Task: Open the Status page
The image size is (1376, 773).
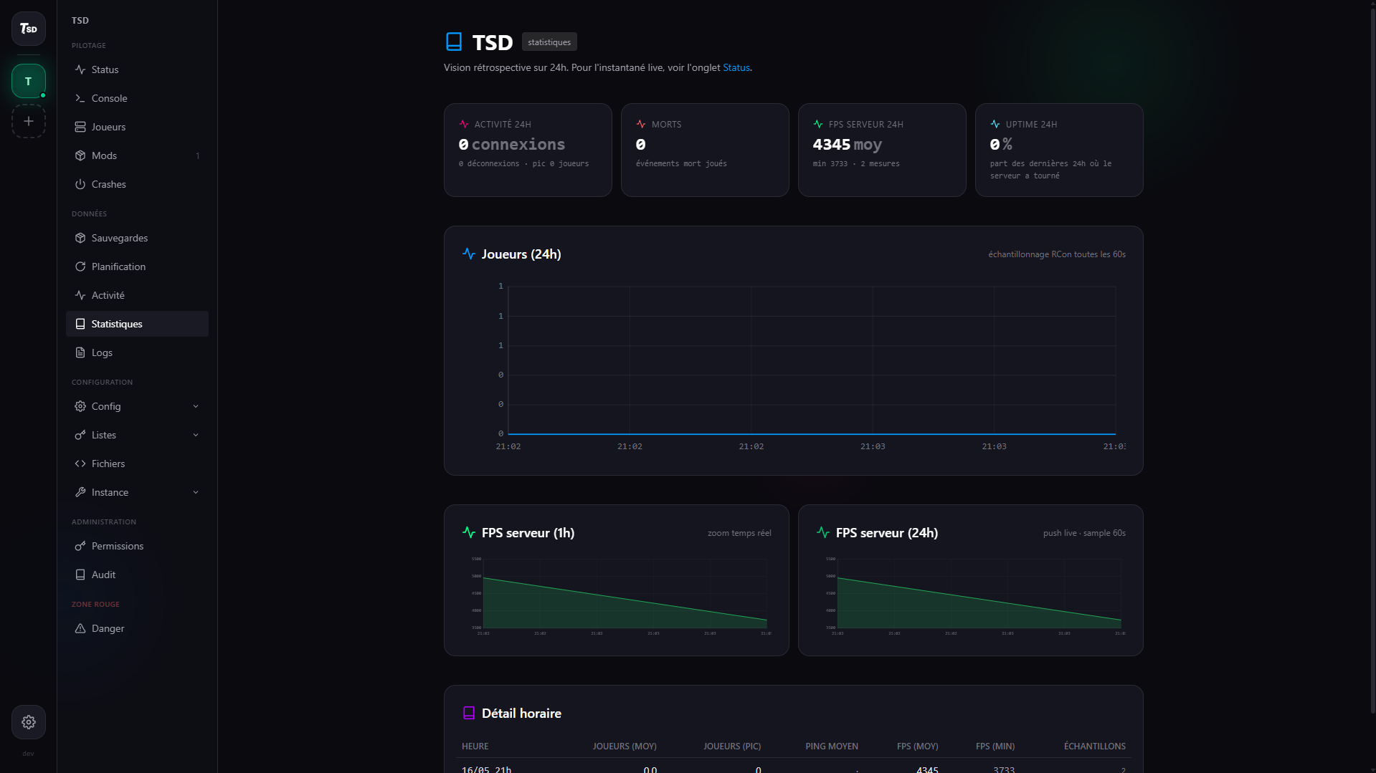Action: click(x=137, y=69)
